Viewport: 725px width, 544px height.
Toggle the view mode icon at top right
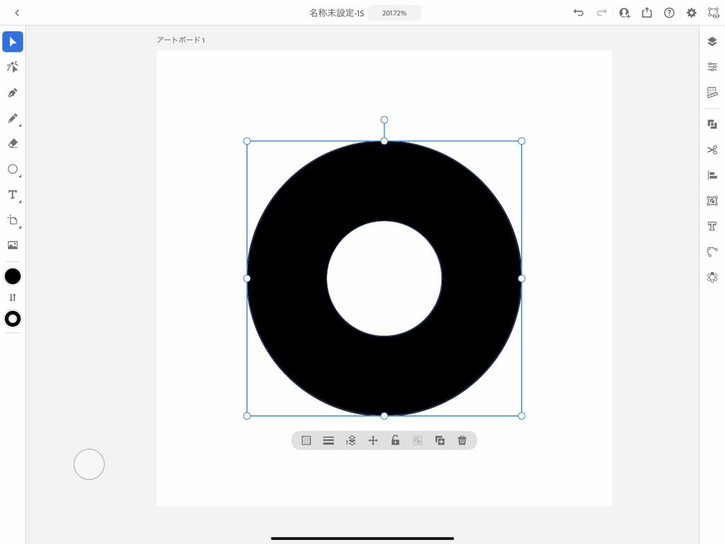pyautogui.click(x=714, y=13)
